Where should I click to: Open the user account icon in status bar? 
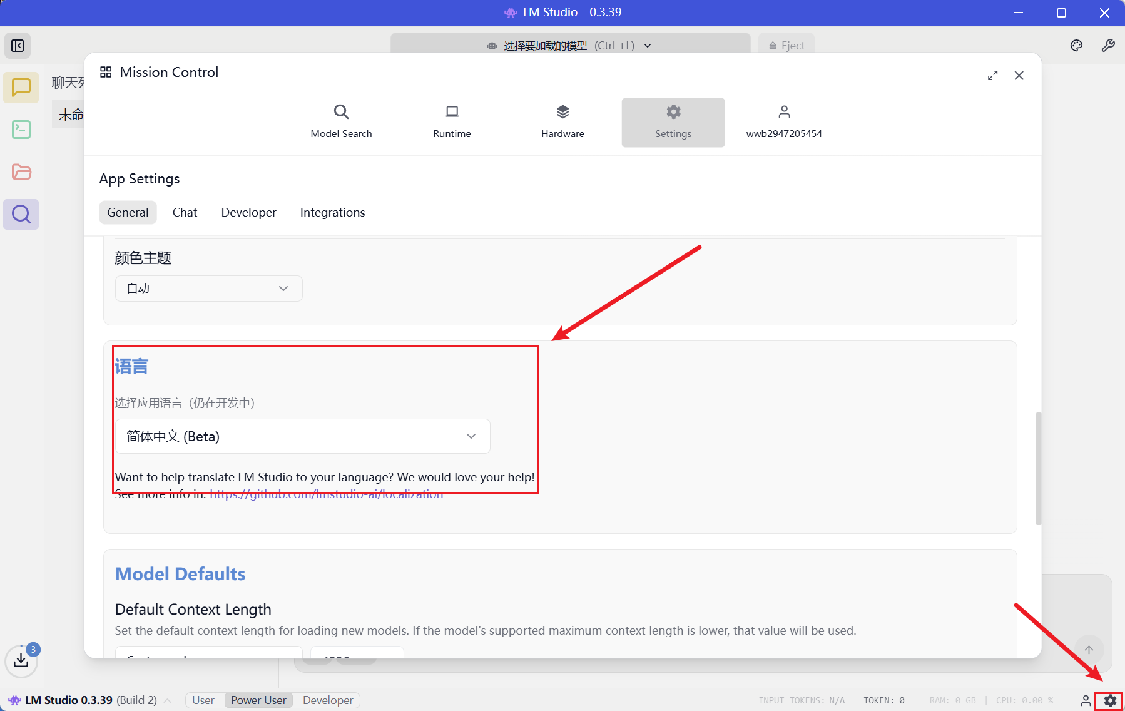point(1086,700)
